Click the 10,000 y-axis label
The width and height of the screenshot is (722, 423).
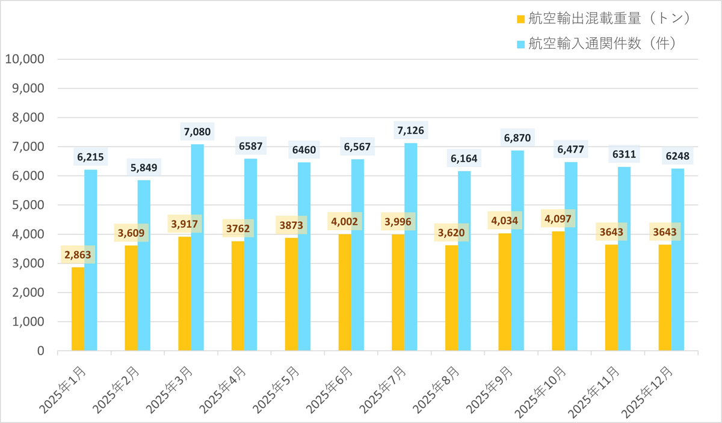coord(25,59)
